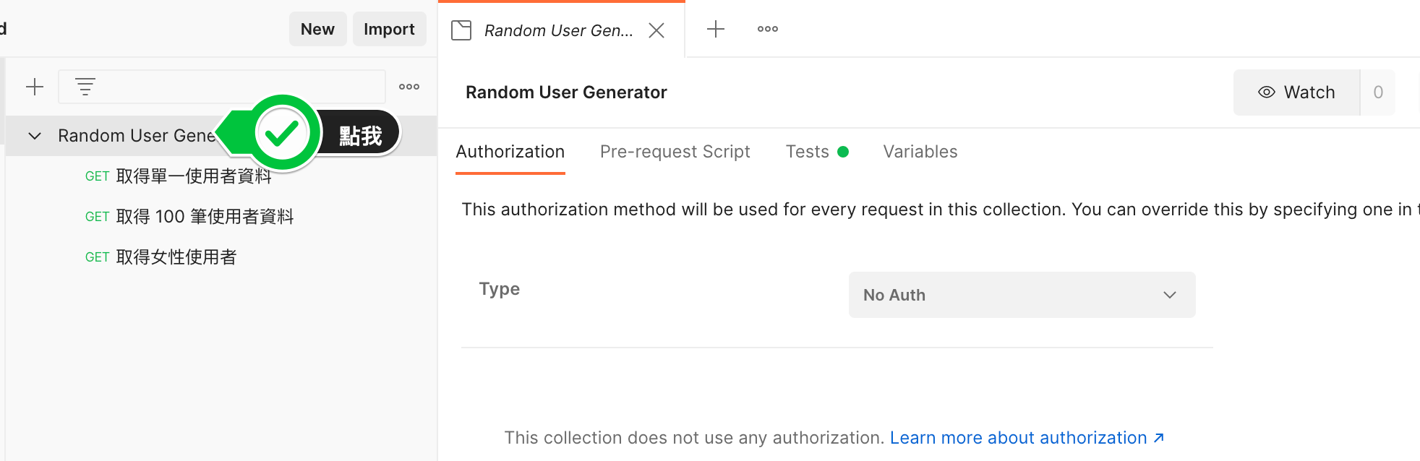Open the Learn more about authorization link

coord(1026,438)
